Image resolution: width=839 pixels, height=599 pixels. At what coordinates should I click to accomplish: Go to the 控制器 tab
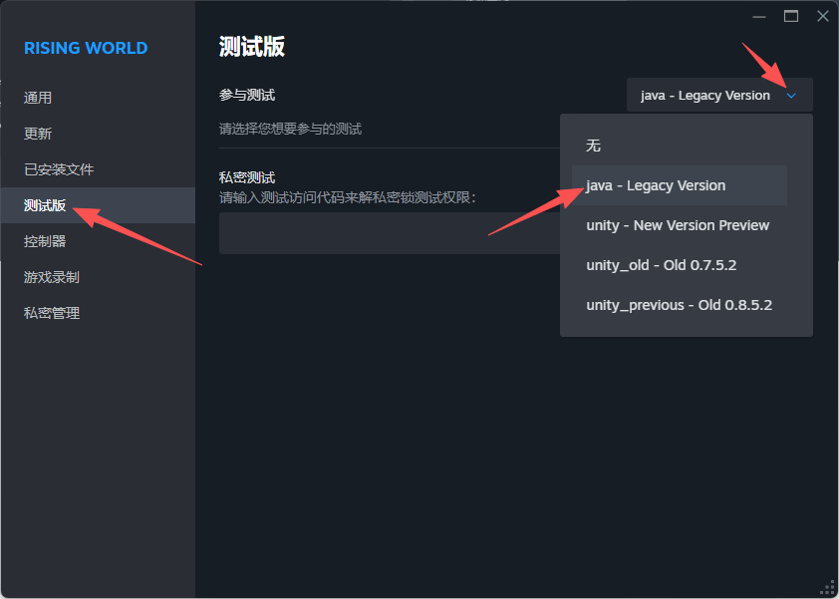pyautogui.click(x=98, y=241)
